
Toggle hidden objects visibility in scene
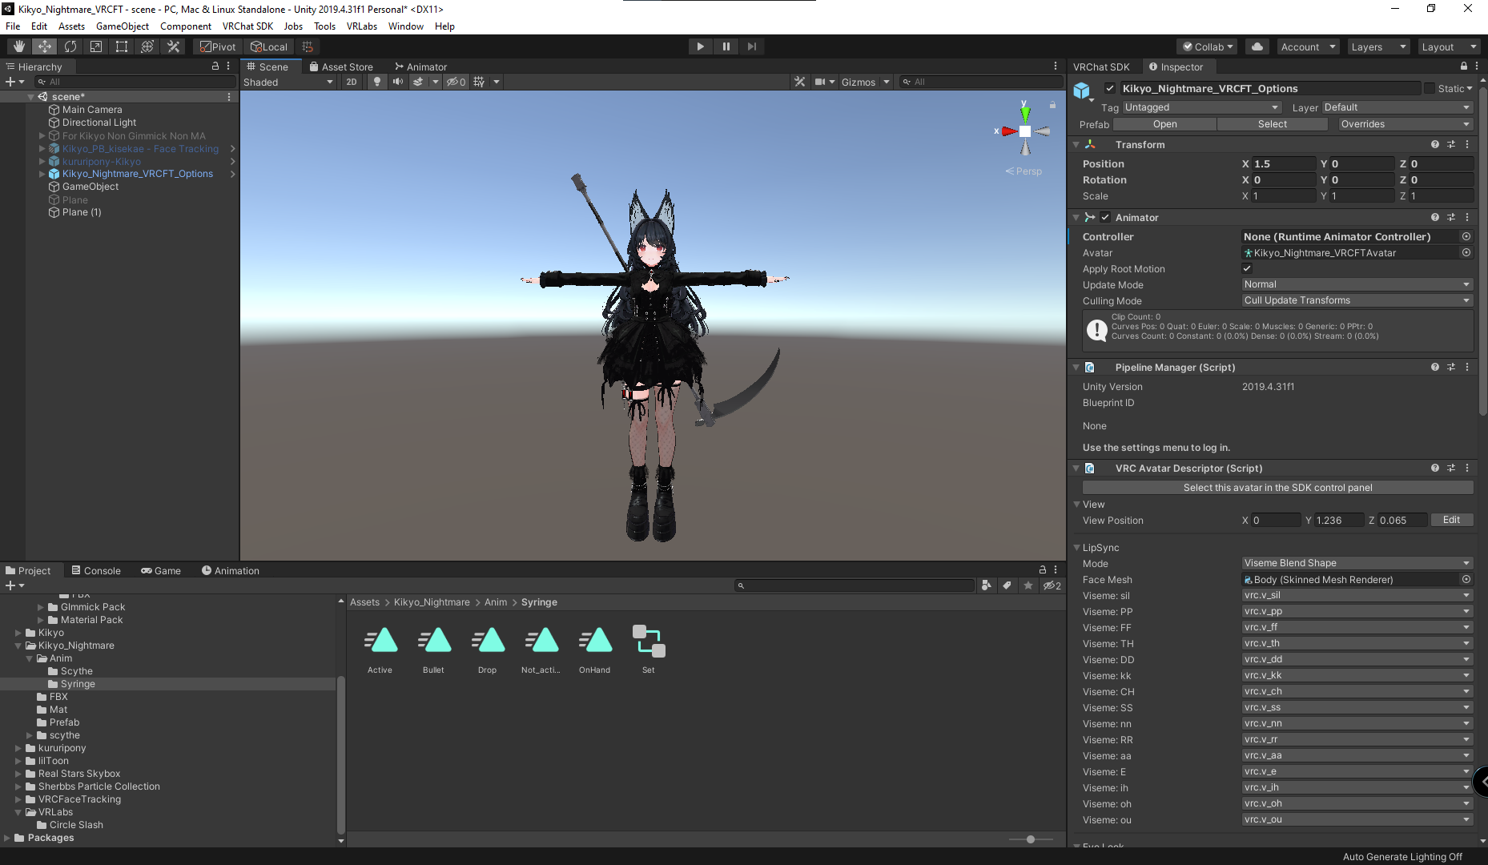pos(456,82)
